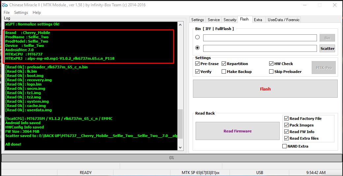The height and width of the screenshot is (176, 343).
Task: Click the MTK SP 65|67|83|81|xx status entry
Action: click(201, 172)
